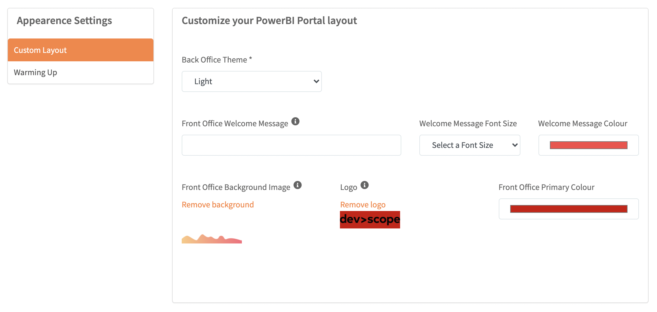
Task: Click the Appearence Settings heading
Action: click(64, 20)
